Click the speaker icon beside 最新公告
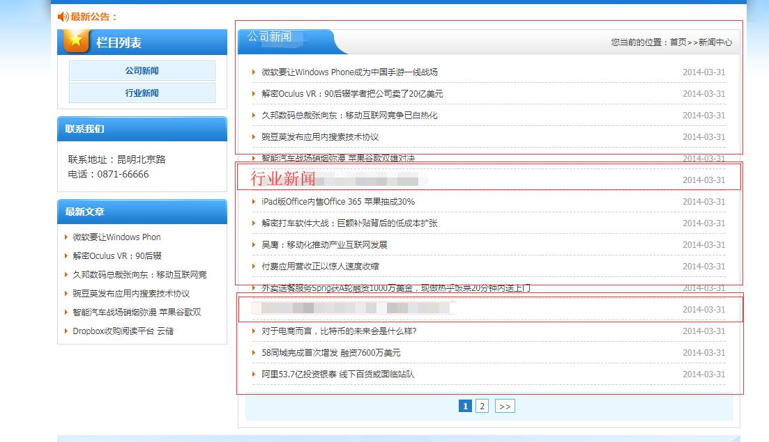769x442 pixels. click(x=63, y=17)
